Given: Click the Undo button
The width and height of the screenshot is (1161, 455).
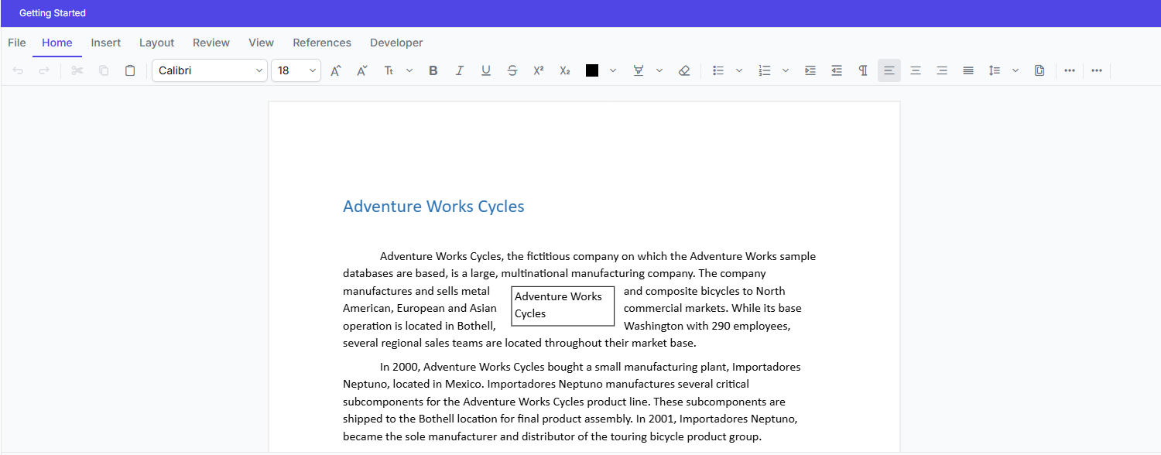Looking at the screenshot, I should [x=17, y=70].
